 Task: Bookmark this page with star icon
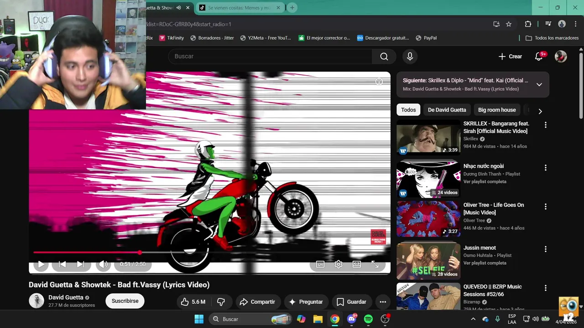[x=509, y=24]
